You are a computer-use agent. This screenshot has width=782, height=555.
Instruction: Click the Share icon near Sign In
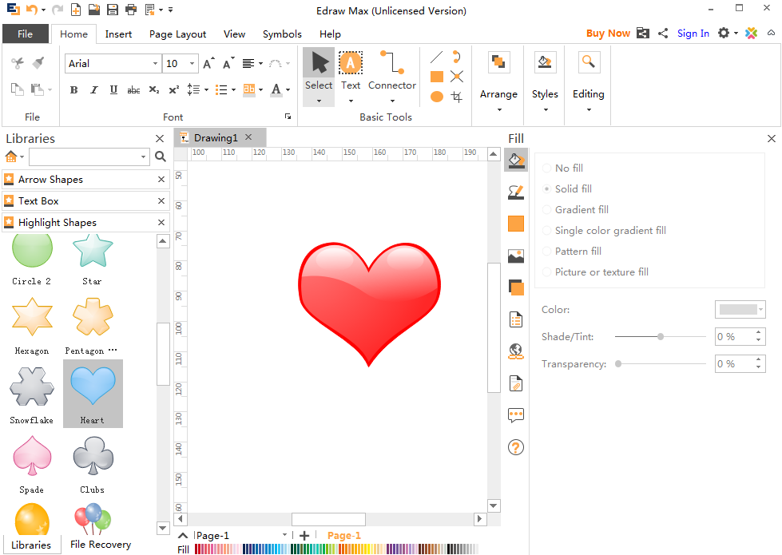pos(663,34)
